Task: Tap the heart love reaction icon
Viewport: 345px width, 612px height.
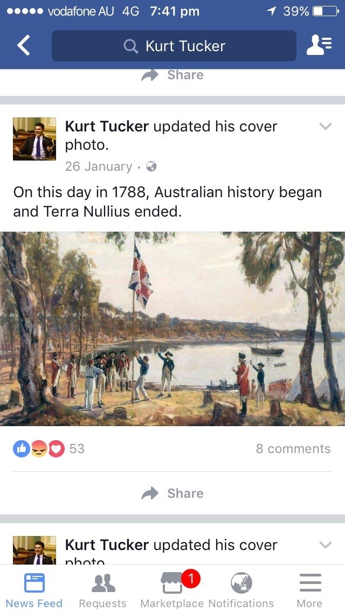Action: [x=56, y=449]
